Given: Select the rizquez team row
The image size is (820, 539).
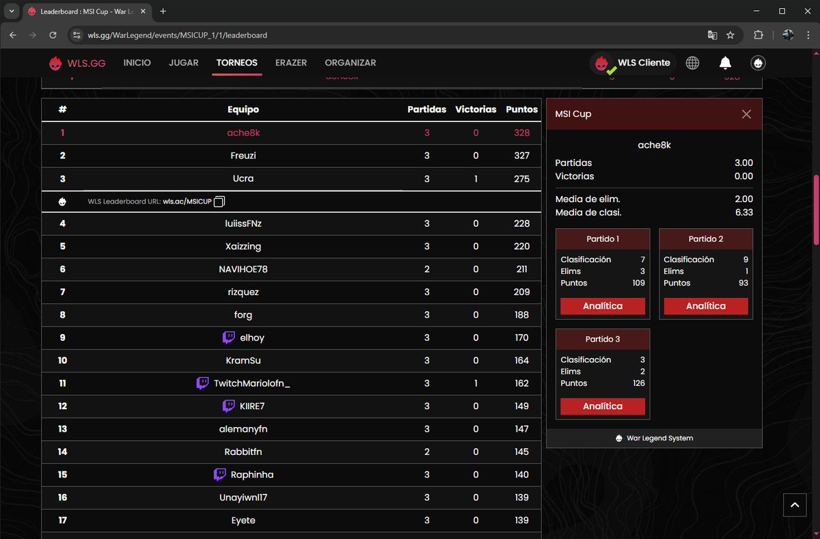Looking at the screenshot, I should (291, 292).
